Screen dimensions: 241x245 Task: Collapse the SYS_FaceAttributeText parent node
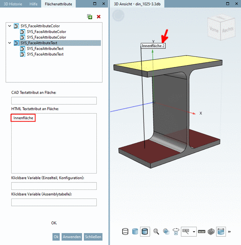point(10,43)
